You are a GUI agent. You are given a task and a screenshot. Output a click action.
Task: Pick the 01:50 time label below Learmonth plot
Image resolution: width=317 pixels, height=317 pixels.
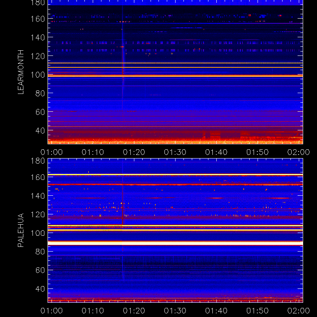pos(257,152)
